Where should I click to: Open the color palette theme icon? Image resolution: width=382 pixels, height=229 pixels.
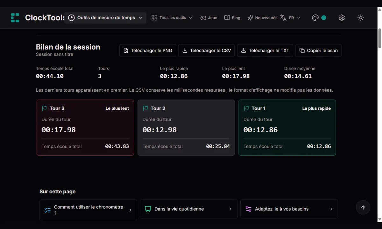[315, 18]
